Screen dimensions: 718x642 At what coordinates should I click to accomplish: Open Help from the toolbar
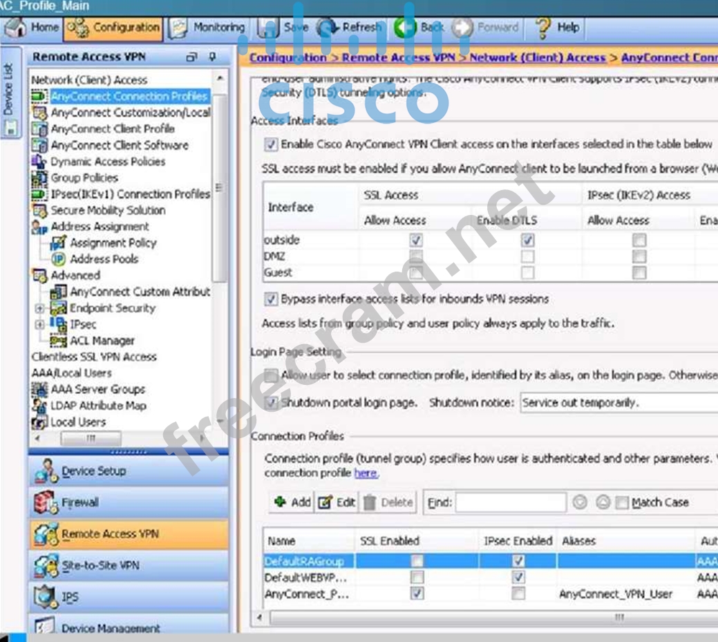[x=542, y=28]
